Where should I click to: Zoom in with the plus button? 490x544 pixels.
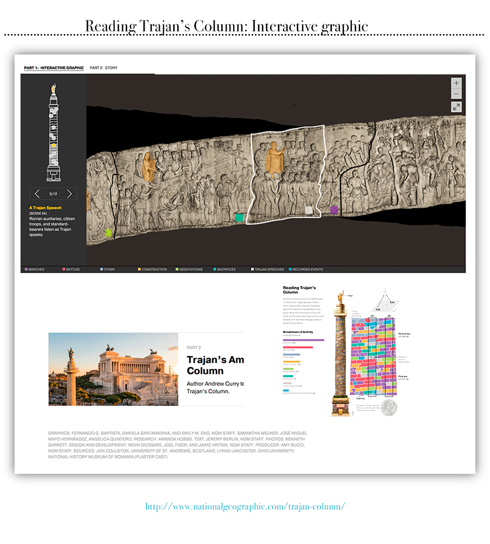click(x=456, y=83)
